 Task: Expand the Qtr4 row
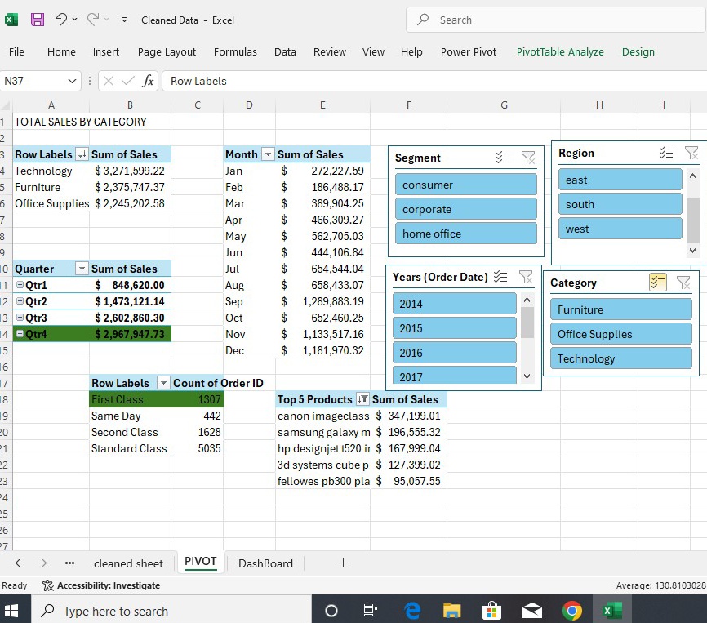click(x=20, y=334)
